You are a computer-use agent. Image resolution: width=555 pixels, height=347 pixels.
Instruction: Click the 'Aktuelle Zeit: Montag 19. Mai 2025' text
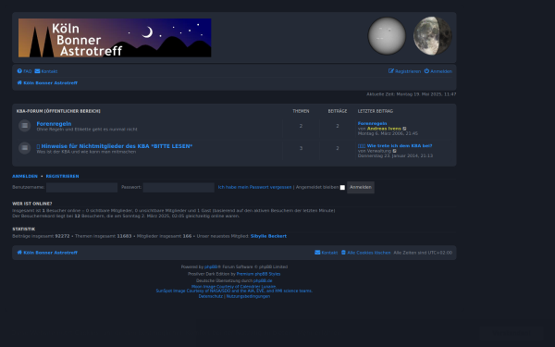tap(412, 94)
